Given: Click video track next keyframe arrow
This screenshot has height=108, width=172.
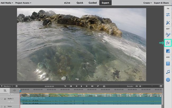Looking at the screenshot, I should click(x=12, y=94).
